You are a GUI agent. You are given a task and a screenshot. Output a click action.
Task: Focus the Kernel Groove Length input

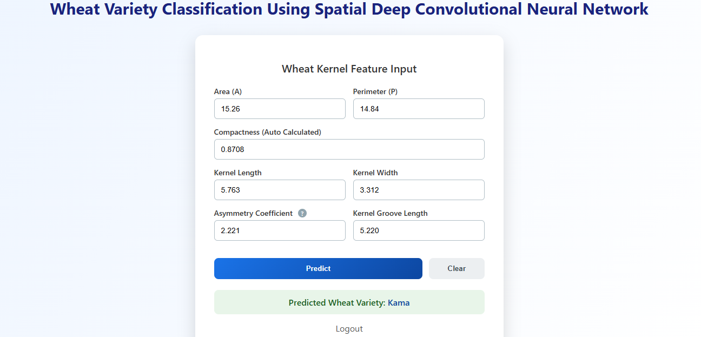click(x=419, y=230)
